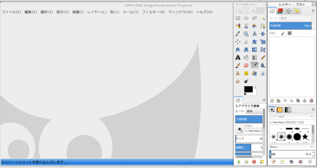
Task: Select the Heal tool
Action: click(246, 73)
